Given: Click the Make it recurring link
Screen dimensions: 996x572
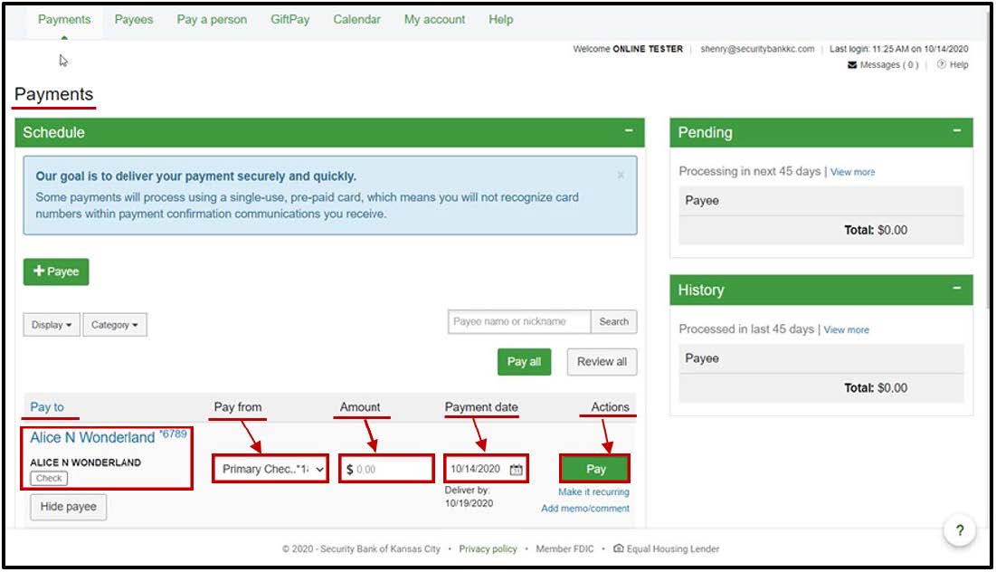Looking at the screenshot, I should pyautogui.click(x=593, y=492).
